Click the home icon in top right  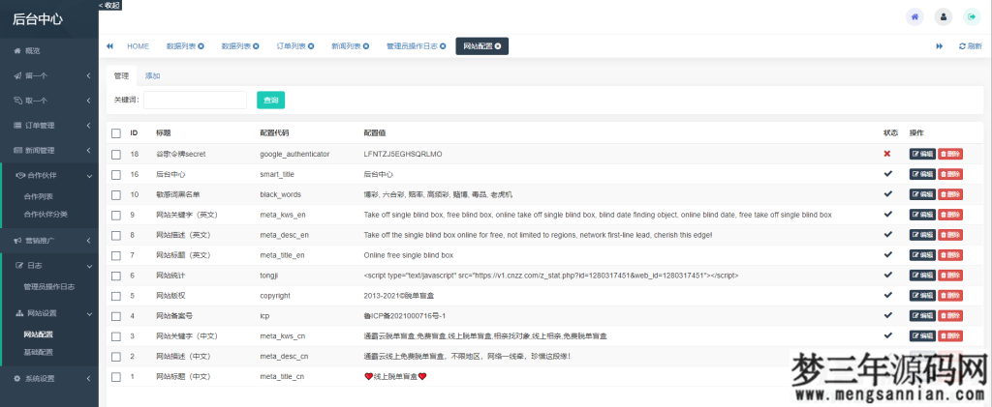[x=914, y=17]
